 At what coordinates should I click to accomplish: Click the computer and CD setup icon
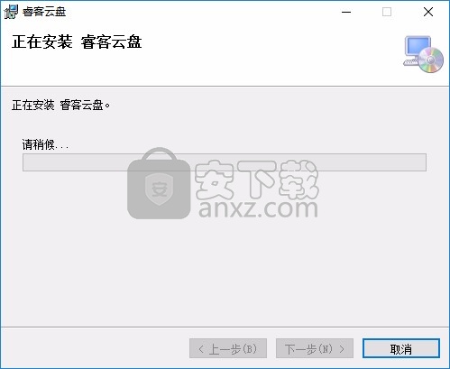pos(423,54)
